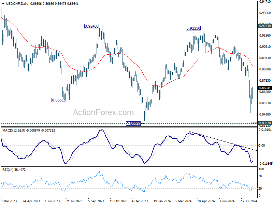
Task: Select the 0.85510 low price label
Action: 59,100
